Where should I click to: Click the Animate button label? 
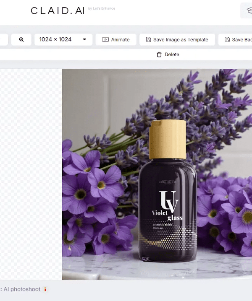[120, 39]
